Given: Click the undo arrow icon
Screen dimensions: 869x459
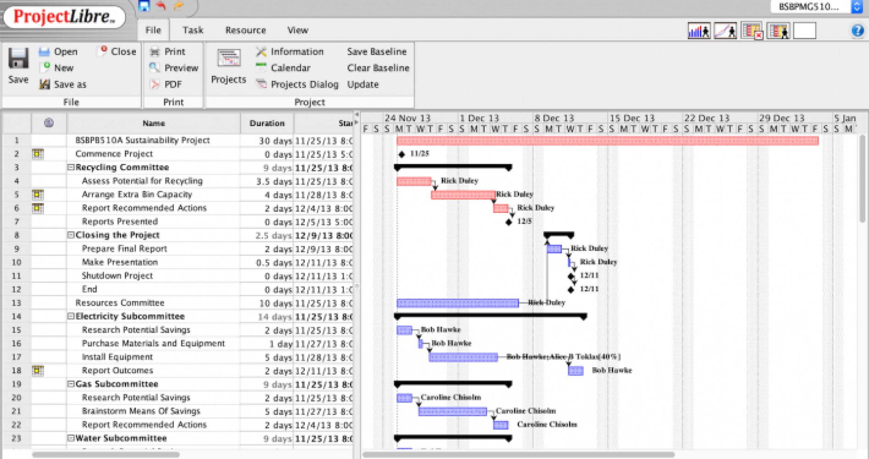Looking at the screenshot, I should click(x=161, y=6).
